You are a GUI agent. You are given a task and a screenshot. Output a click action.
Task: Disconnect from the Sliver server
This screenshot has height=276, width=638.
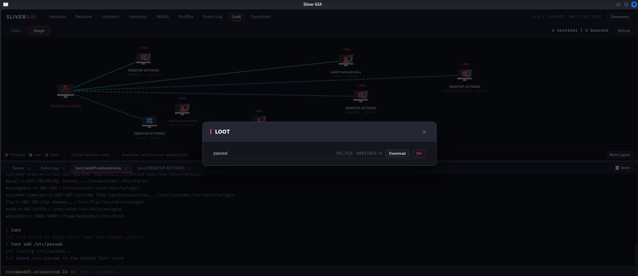point(620,17)
